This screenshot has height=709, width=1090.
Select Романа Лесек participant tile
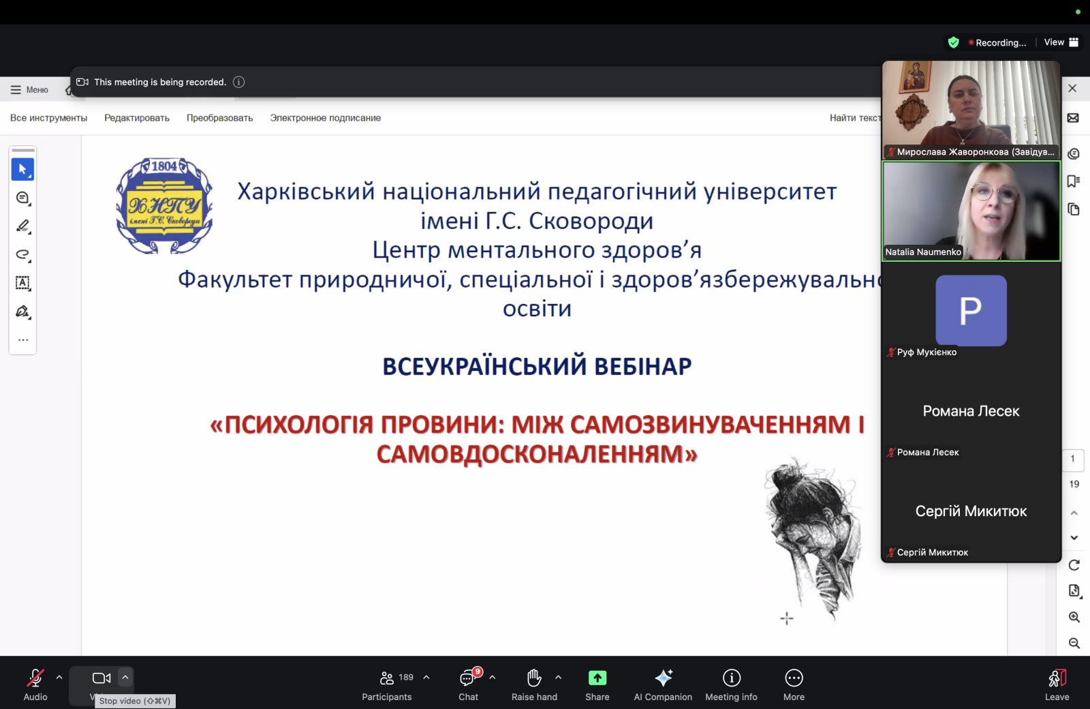click(971, 411)
